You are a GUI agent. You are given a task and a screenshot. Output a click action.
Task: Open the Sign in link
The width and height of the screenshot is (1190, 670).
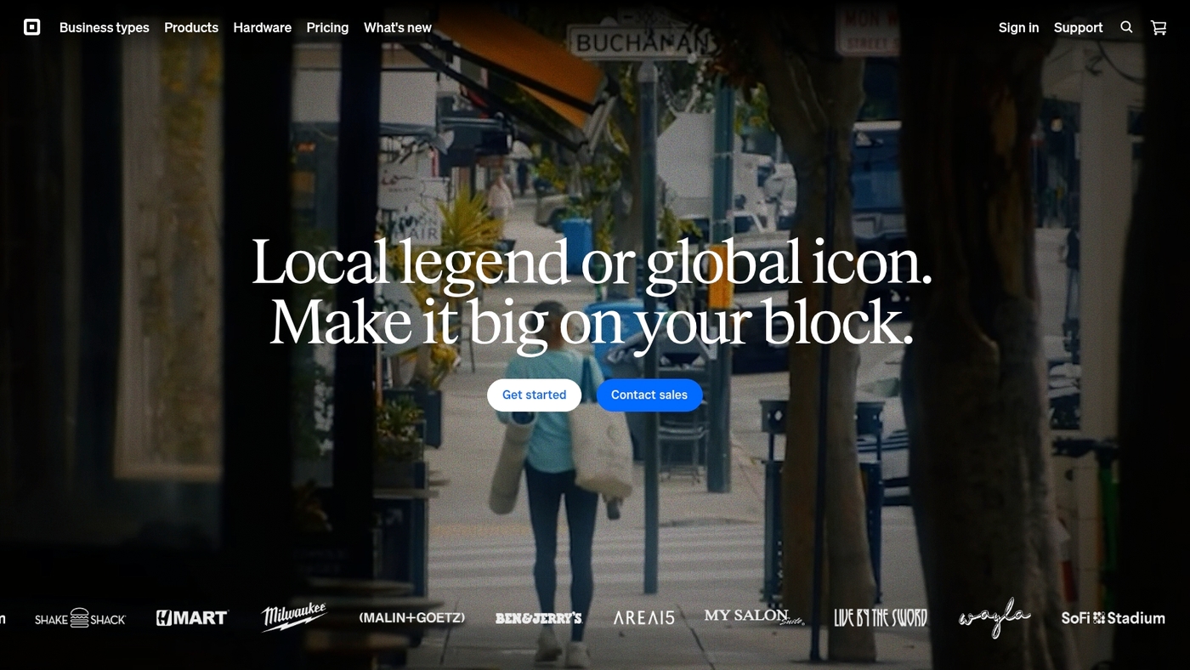coord(1018,27)
